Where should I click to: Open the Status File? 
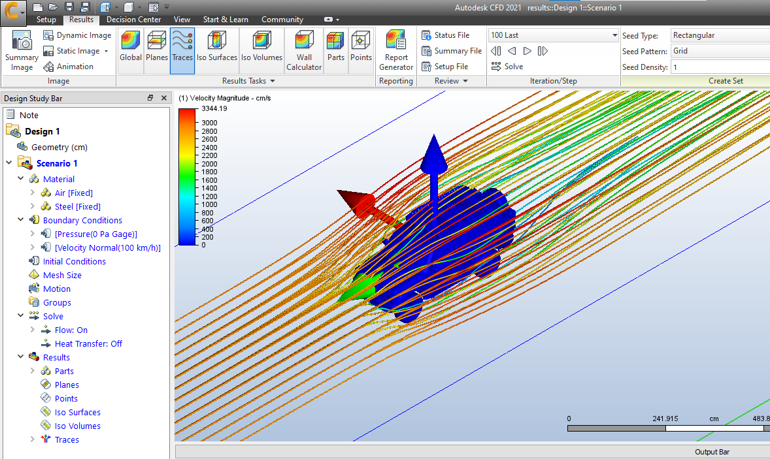pos(445,35)
